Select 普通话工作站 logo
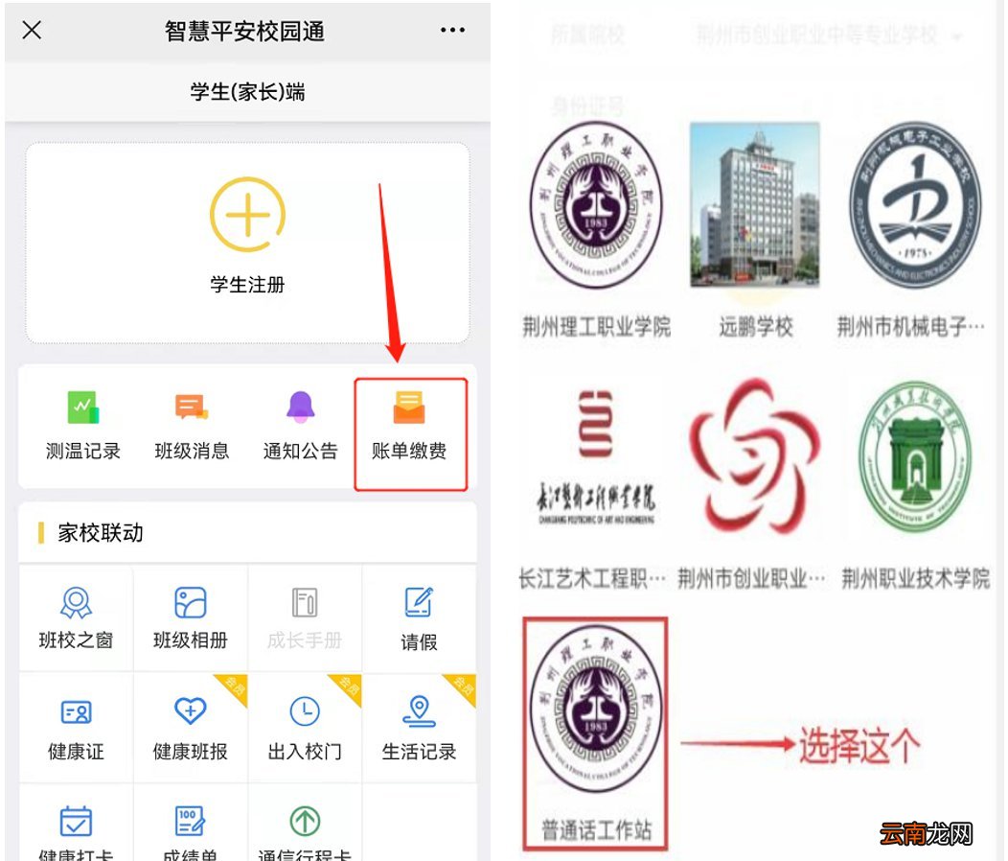Screen dimensions: 1008x861 596,708
